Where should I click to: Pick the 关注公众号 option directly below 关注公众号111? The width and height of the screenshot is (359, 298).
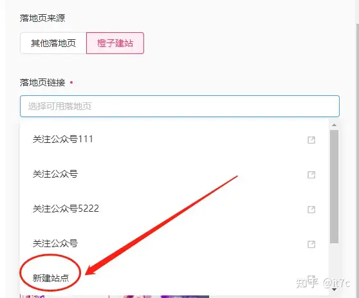click(174, 174)
